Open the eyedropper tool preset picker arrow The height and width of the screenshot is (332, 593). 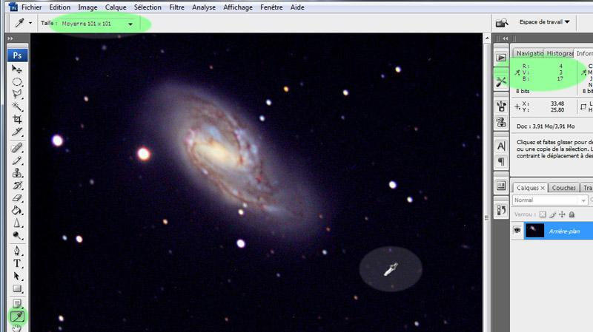(x=30, y=23)
